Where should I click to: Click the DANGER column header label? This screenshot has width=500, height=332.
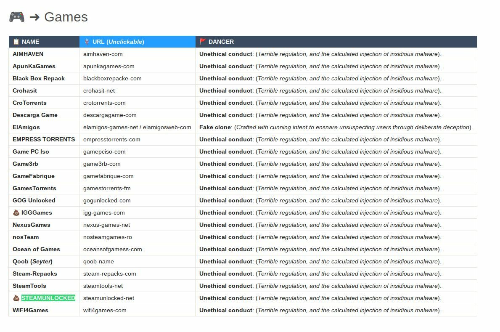coord(221,42)
